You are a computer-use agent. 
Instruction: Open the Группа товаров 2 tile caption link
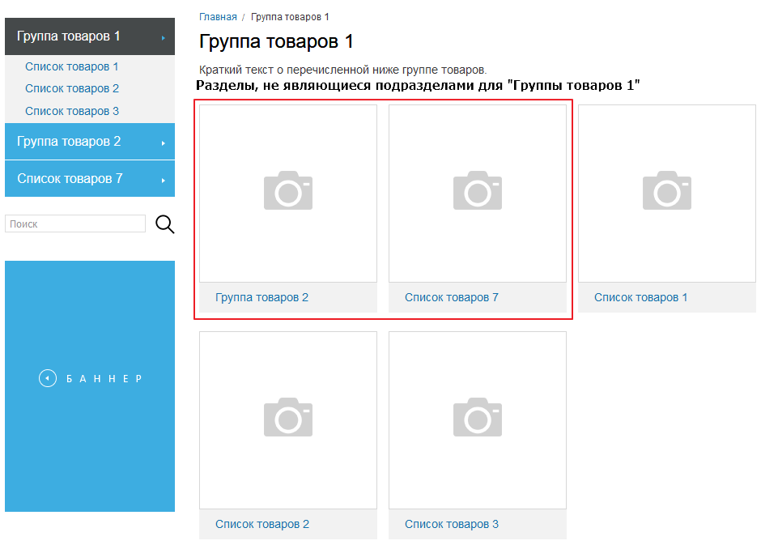tap(261, 297)
